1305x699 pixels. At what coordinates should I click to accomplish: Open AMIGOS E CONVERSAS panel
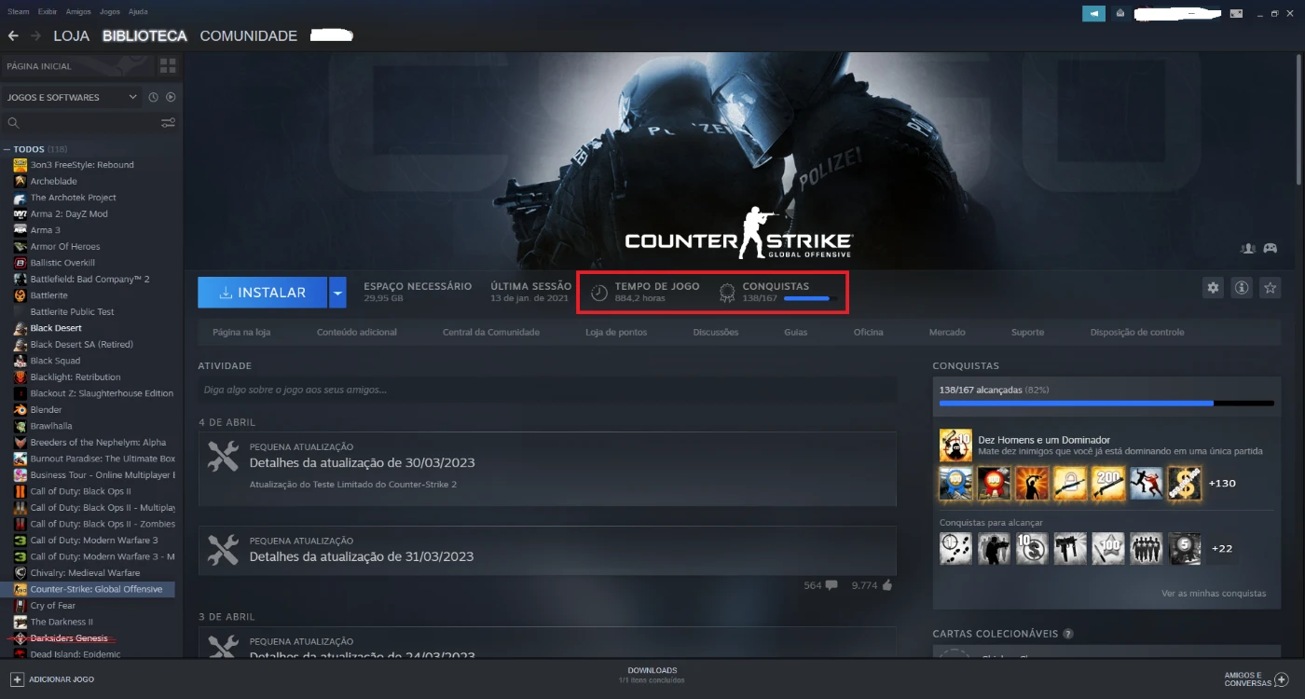(1256, 679)
